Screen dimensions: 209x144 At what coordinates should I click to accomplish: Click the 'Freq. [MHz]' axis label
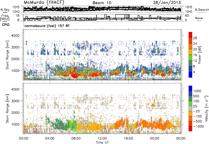[5, 17]
